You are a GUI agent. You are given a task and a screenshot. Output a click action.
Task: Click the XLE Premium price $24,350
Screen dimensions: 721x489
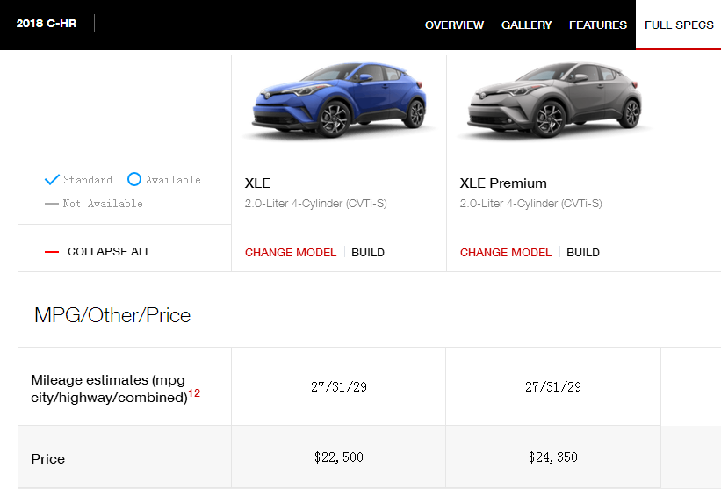pyautogui.click(x=553, y=457)
